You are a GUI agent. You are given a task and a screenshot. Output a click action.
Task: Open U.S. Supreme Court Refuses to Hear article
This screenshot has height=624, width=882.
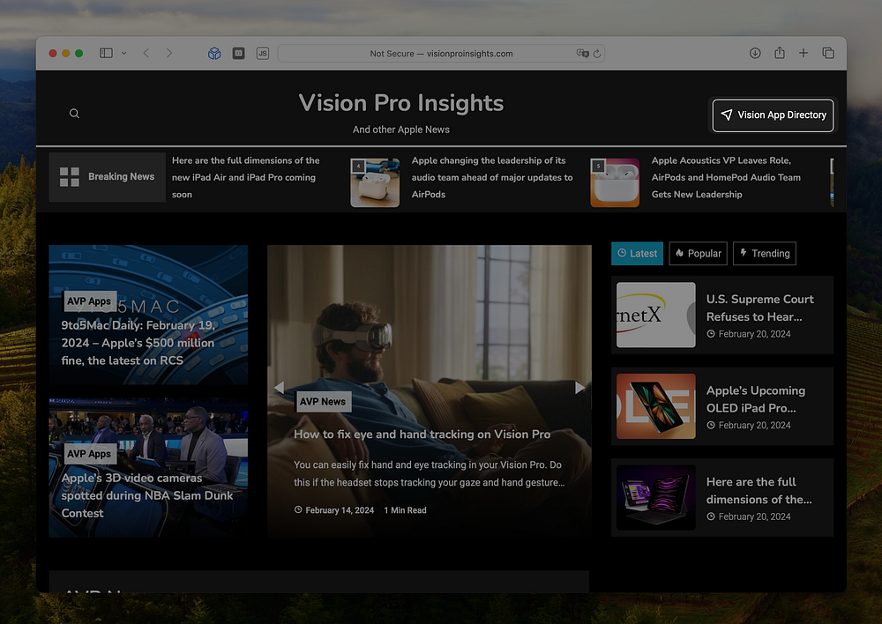[760, 308]
